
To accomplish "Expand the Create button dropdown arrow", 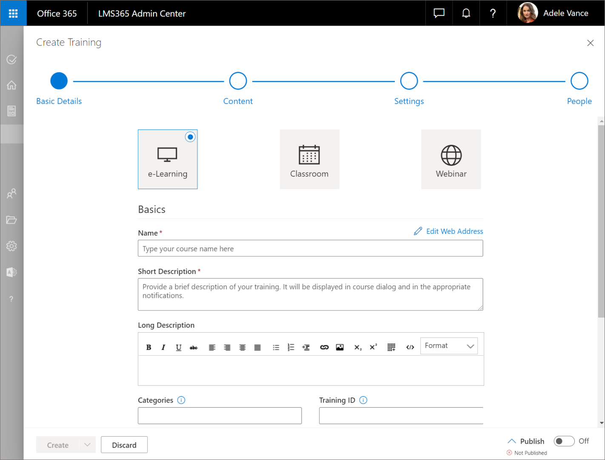I will coord(87,445).
